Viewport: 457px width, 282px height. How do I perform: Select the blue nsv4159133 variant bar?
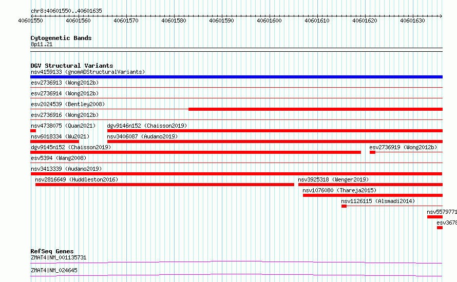(236, 77)
